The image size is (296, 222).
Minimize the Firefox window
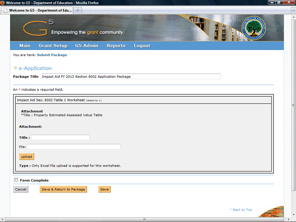272,2
